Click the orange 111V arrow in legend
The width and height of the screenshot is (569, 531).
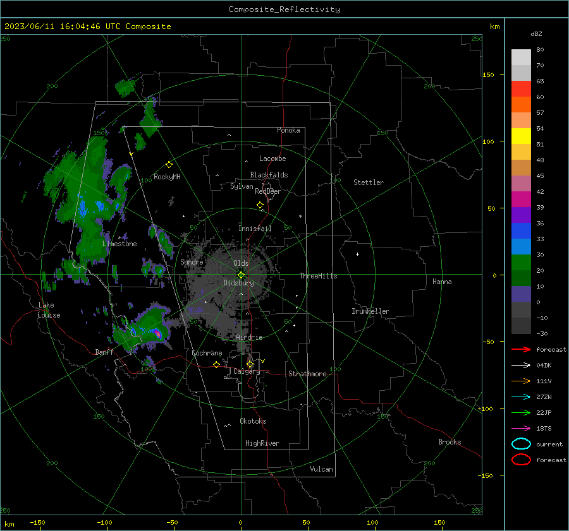coord(521,381)
